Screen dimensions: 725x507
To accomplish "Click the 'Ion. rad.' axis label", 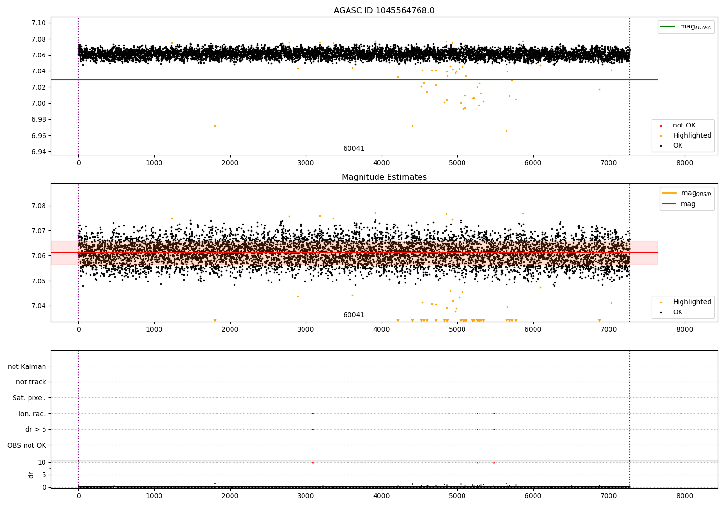I will coord(32,414).
